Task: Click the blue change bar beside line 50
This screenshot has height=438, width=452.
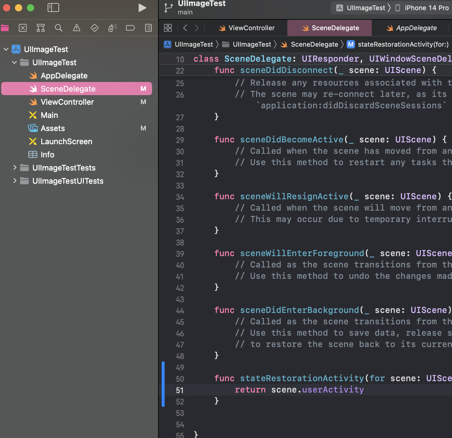Action: click(163, 384)
